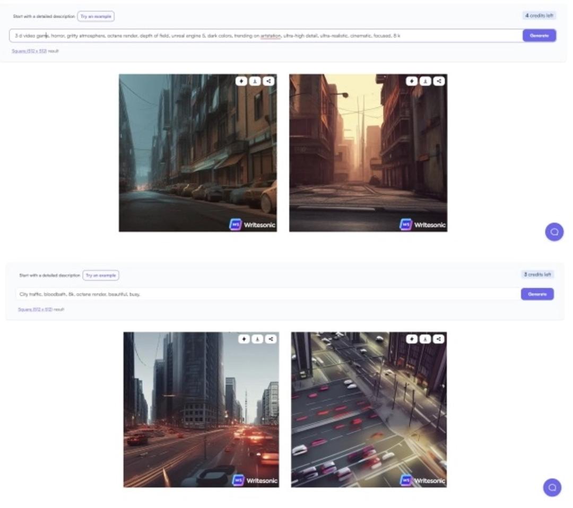Click Generate for the City traffic prompt
573x508 pixels.
click(537, 294)
